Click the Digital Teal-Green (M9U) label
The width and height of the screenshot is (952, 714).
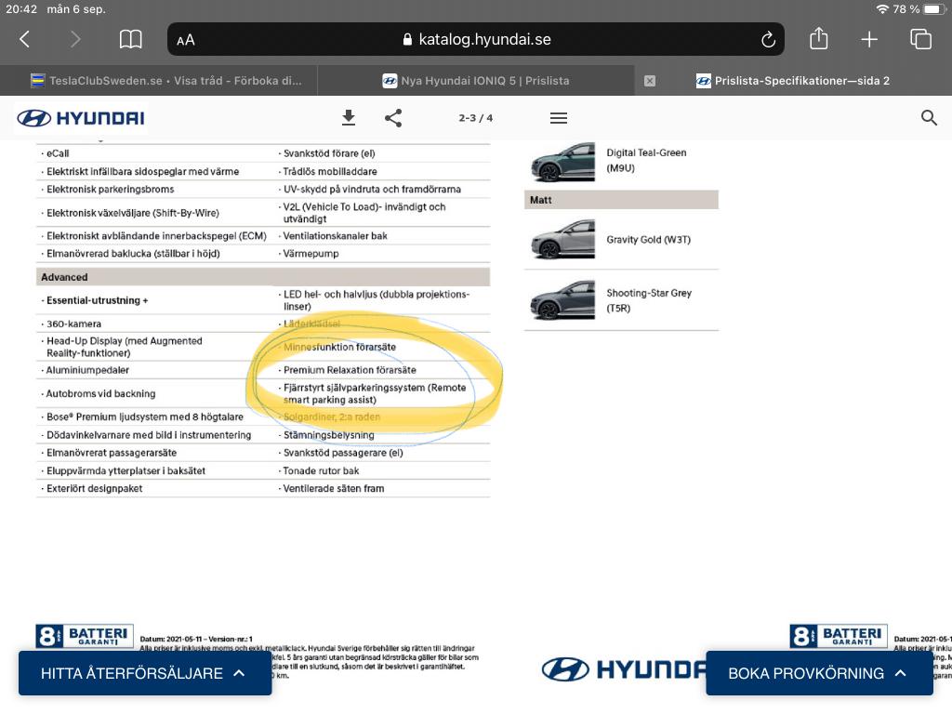647,160
